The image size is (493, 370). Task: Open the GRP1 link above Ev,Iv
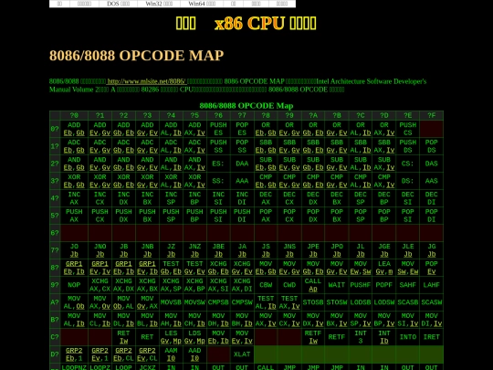(x=100, y=264)
